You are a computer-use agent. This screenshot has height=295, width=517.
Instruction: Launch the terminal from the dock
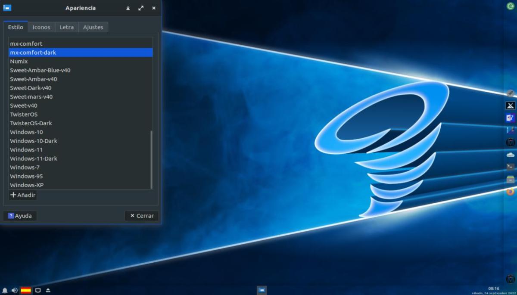click(511, 167)
